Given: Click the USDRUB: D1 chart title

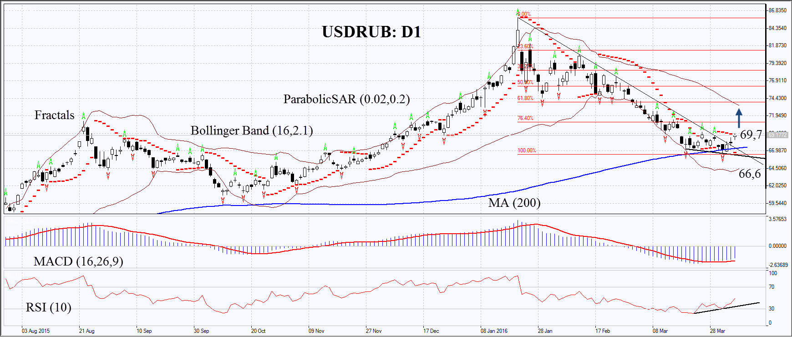Looking at the screenshot, I should [x=371, y=32].
